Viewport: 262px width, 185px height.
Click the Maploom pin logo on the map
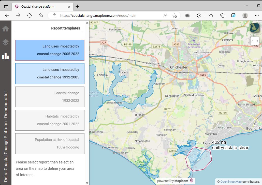(x=192, y=180)
